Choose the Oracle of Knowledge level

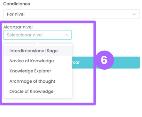pyautogui.click(x=31, y=91)
